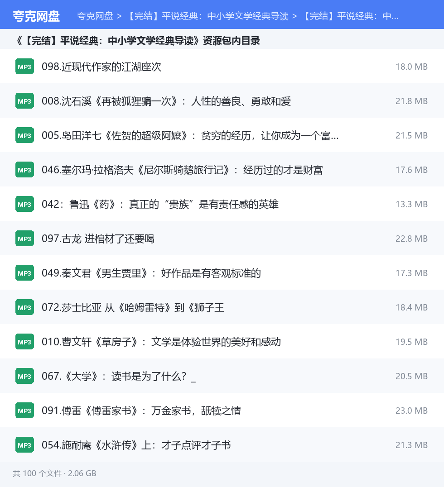Click MP3 icon for 042：鲁迅《药》 file

pyautogui.click(x=24, y=204)
